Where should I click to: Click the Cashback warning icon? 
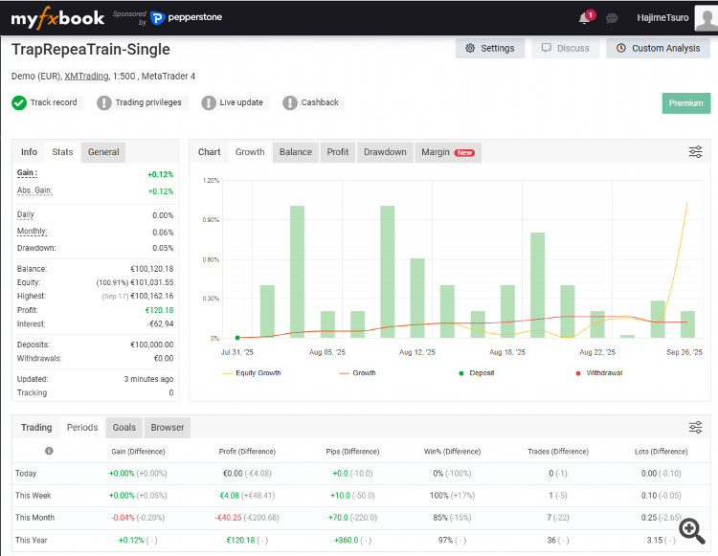coord(290,103)
